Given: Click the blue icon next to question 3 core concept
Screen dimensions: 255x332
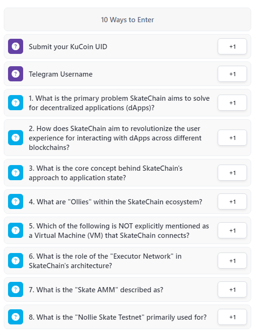Looking at the screenshot, I should tap(16, 173).
